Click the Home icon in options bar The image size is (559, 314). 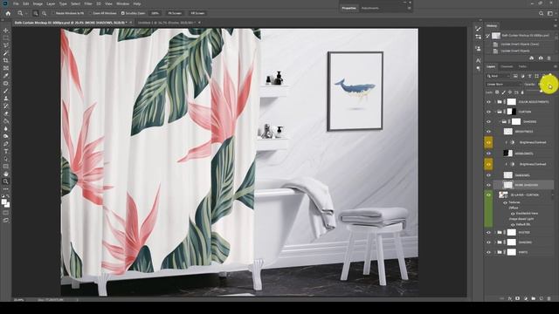[x=8, y=13]
